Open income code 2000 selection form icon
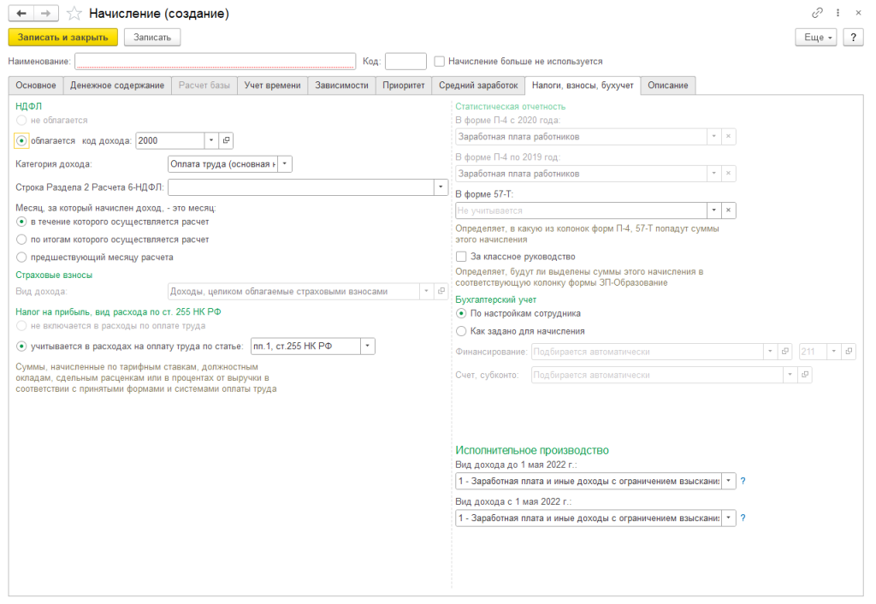 coord(227,140)
